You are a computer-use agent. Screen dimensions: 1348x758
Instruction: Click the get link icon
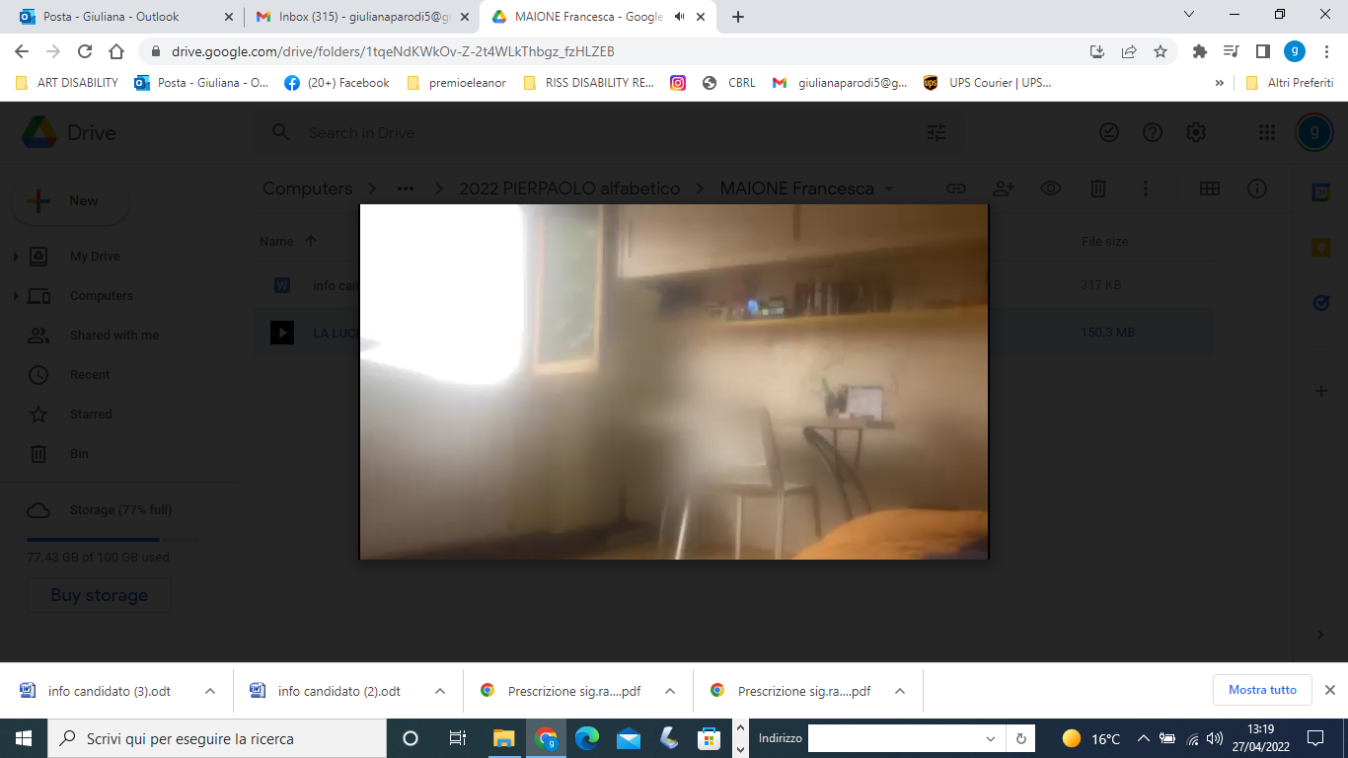(x=955, y=189)
